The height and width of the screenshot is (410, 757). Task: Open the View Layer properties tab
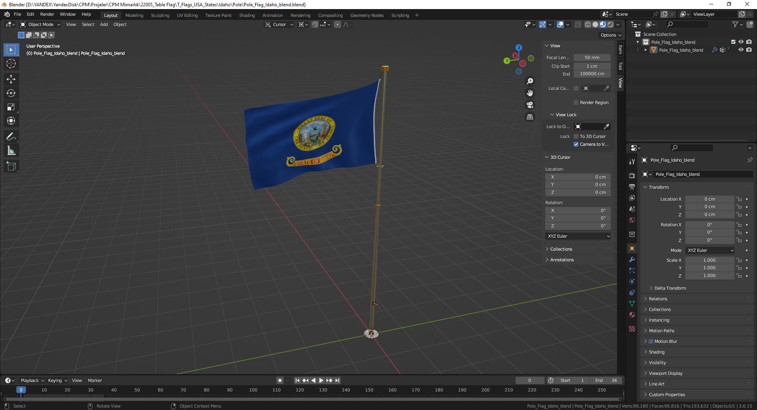click(632, 198)
